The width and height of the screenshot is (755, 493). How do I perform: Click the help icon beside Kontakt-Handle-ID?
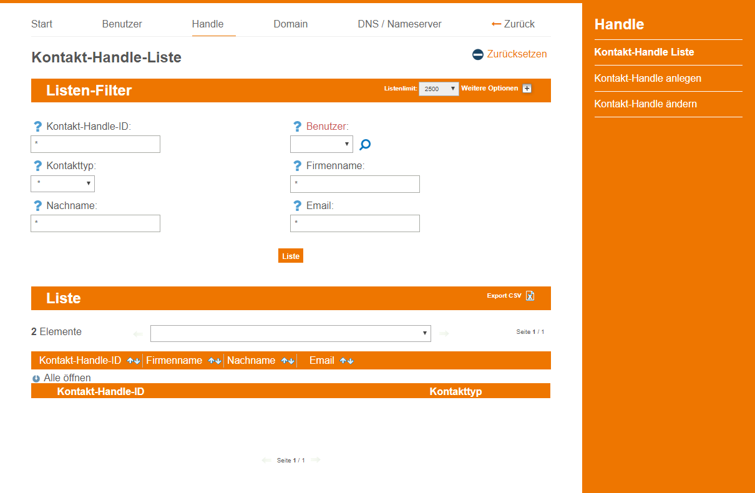tap(37, 127)
